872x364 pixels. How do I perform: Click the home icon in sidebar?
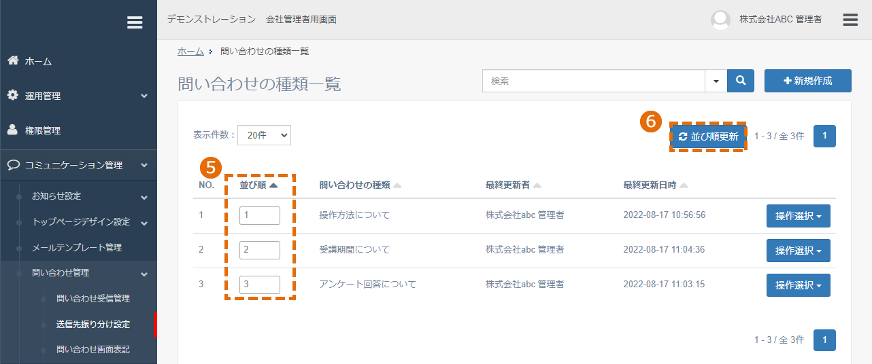tap(13, 60)
